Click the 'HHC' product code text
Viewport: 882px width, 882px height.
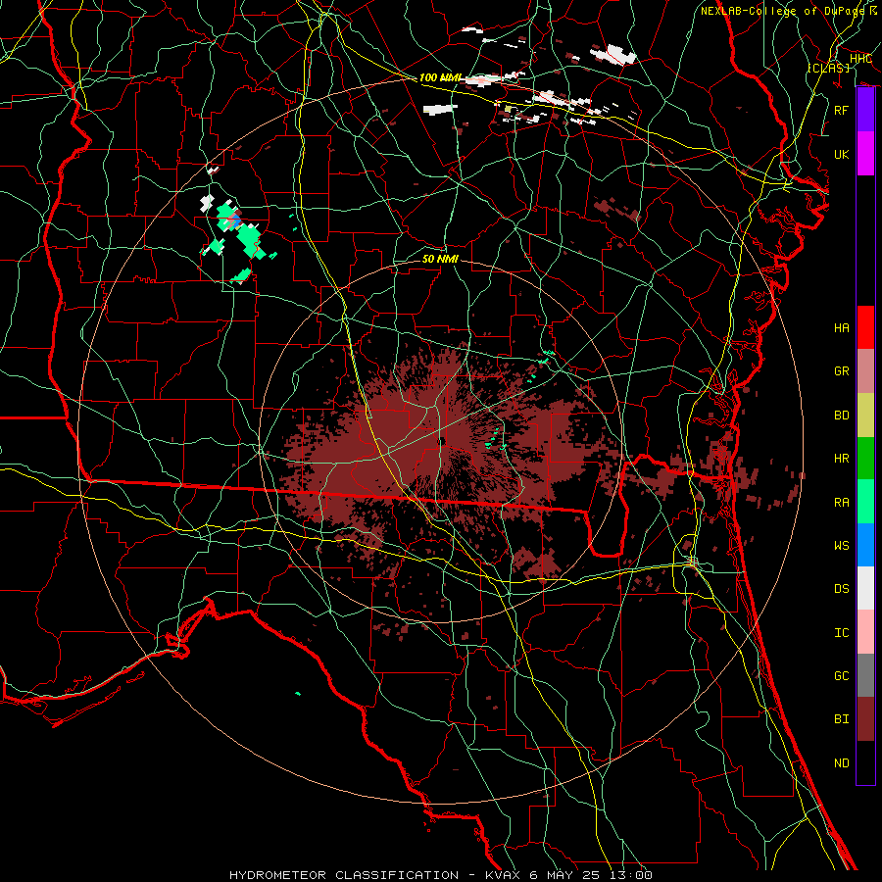coord(860,59)
